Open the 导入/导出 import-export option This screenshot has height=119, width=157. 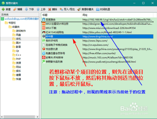[x=67, y=9]
